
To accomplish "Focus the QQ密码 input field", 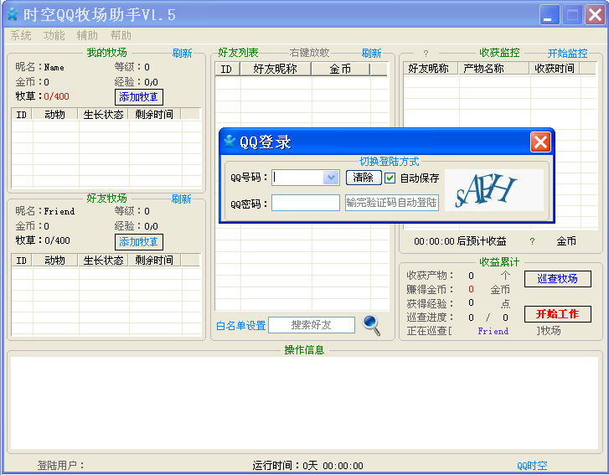I will pyautogui.click(x=306, y=203).
